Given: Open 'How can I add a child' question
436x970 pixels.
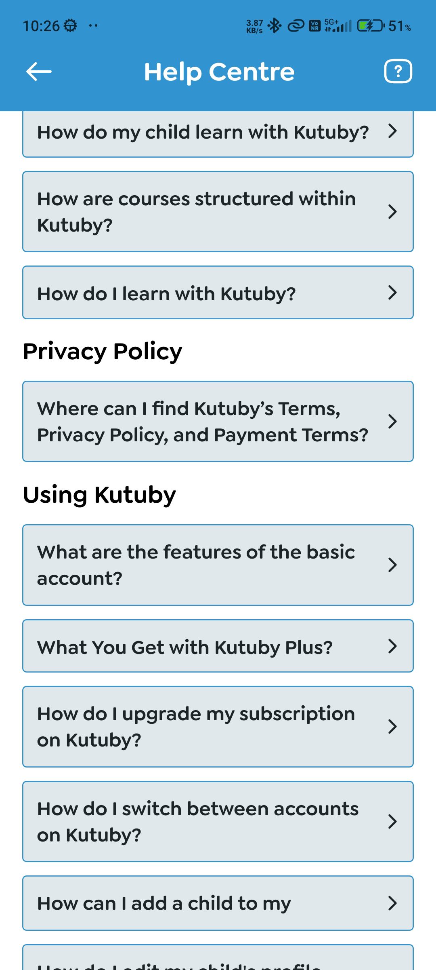Looking at the screenshot, I should click(x=164, y=904).
